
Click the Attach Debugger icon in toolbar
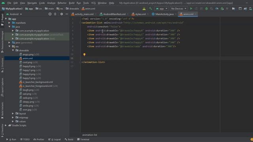222,9
